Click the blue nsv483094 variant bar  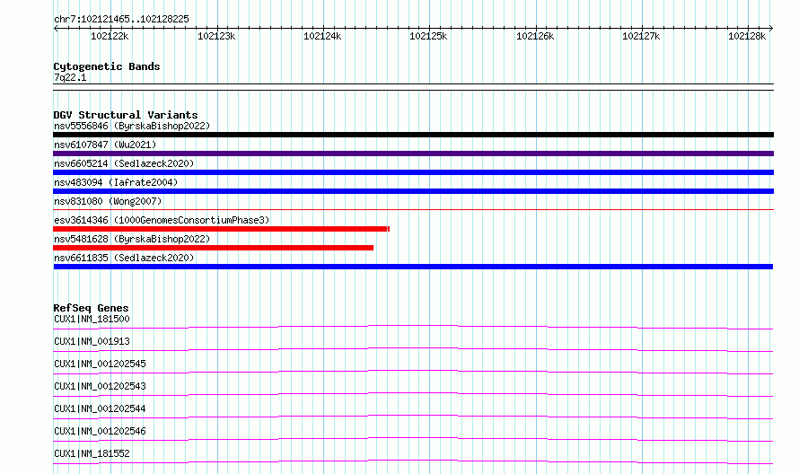click(x=413, y=191)
